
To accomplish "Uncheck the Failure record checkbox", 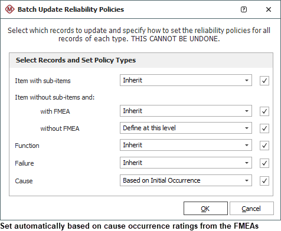I will 264,163.
